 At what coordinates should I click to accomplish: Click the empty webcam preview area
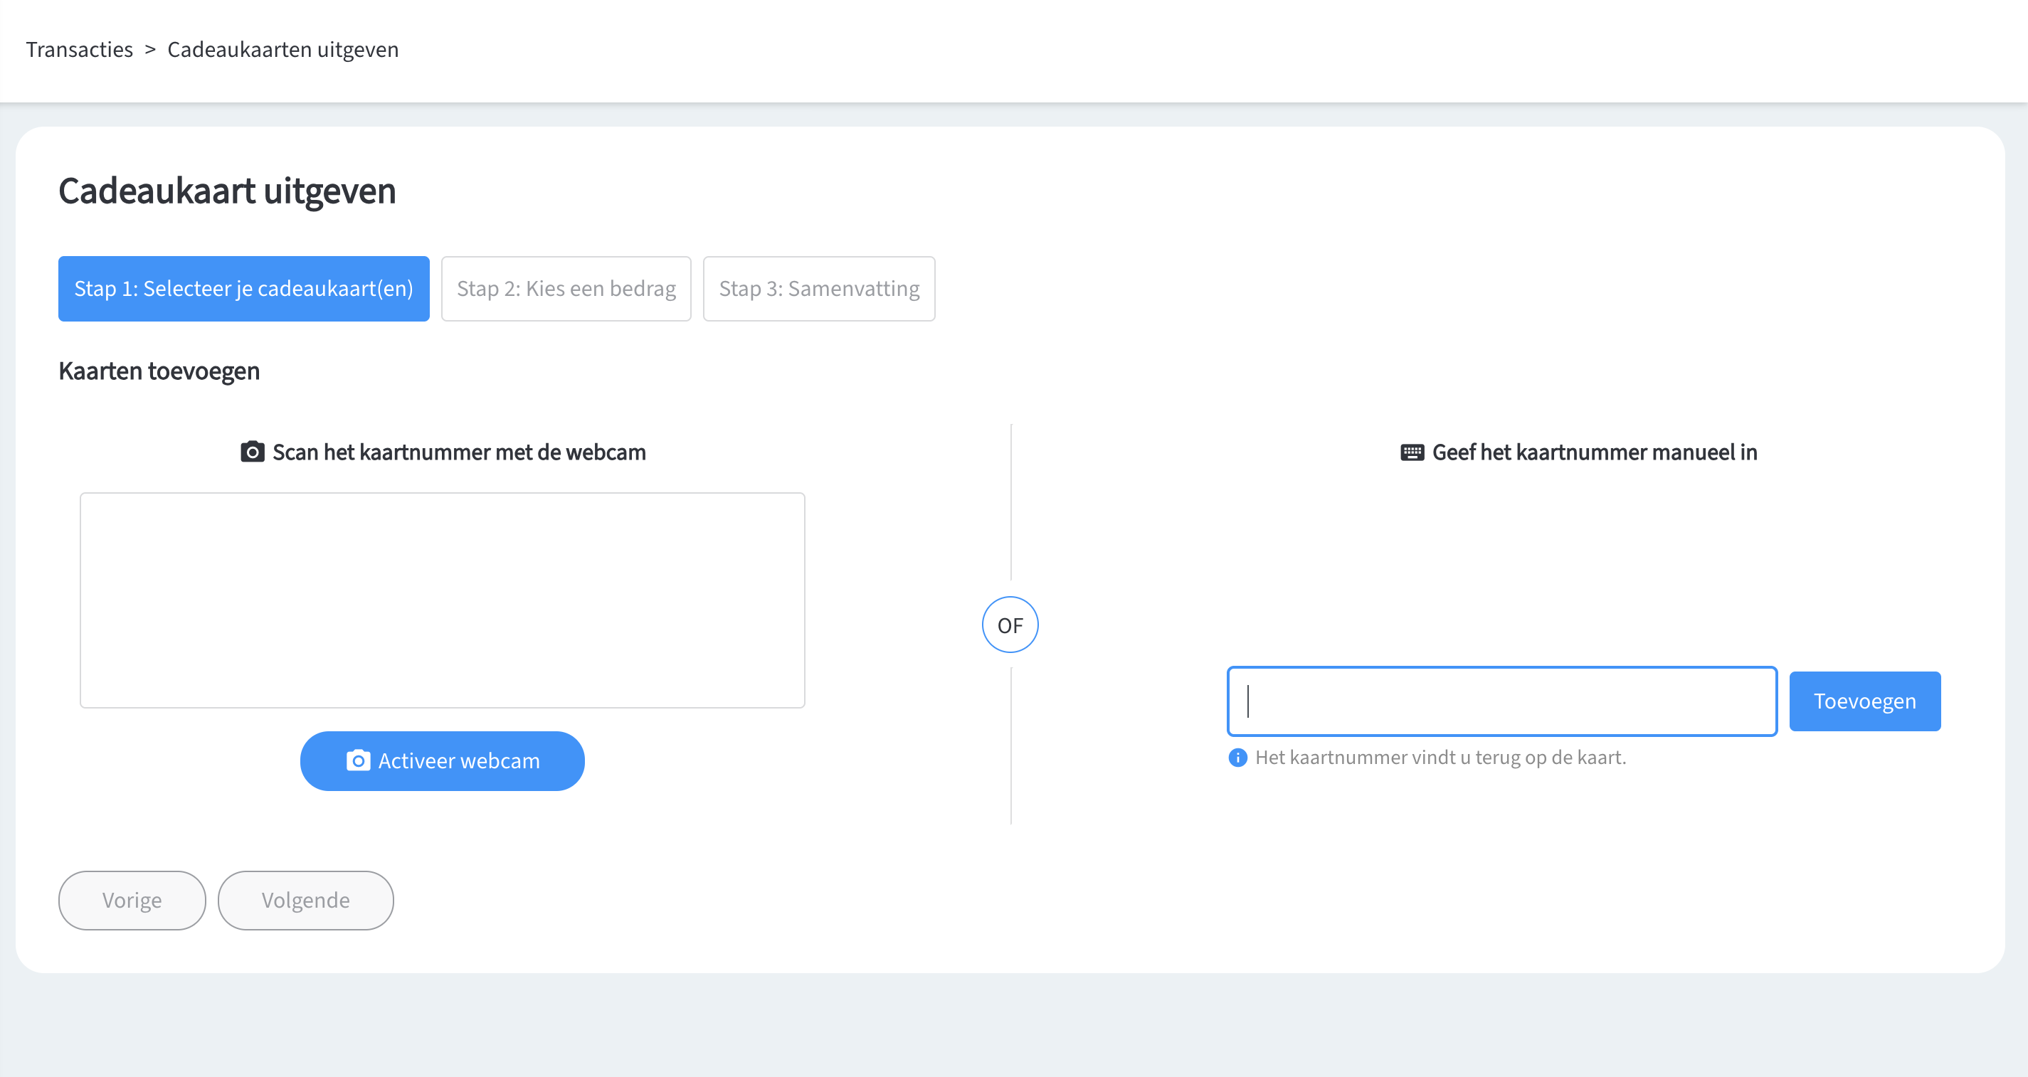(x=443, y=600)
